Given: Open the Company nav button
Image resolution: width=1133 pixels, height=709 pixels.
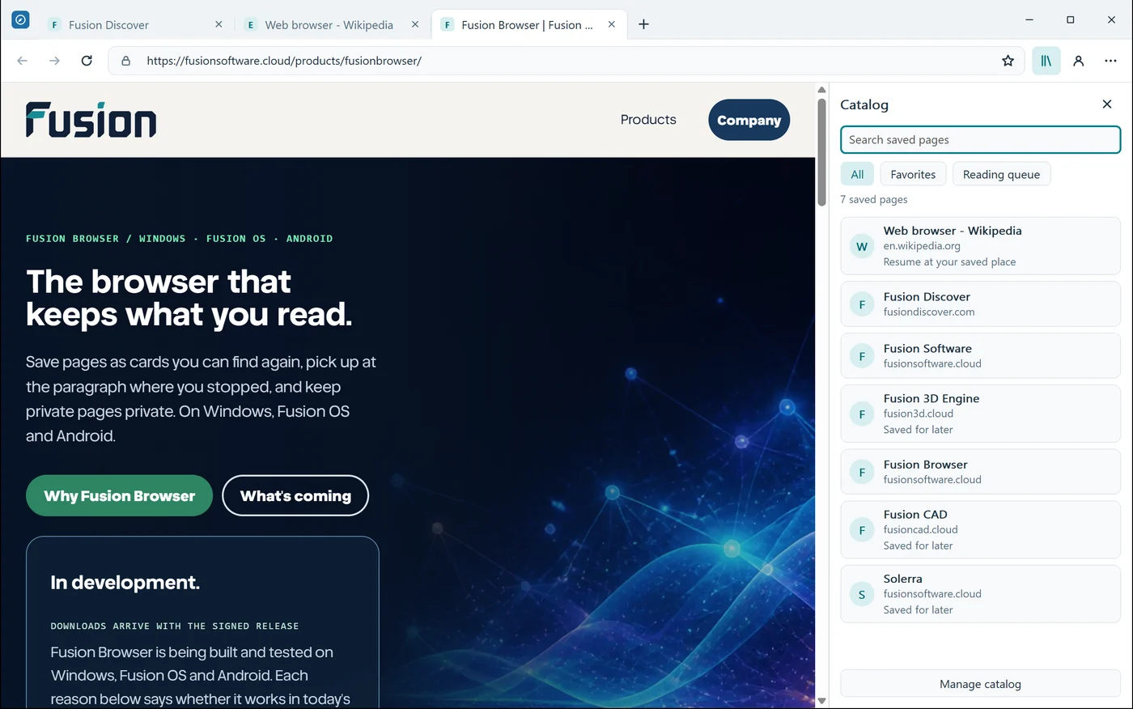Looking at the screenshot, I should tap(749, 120).
